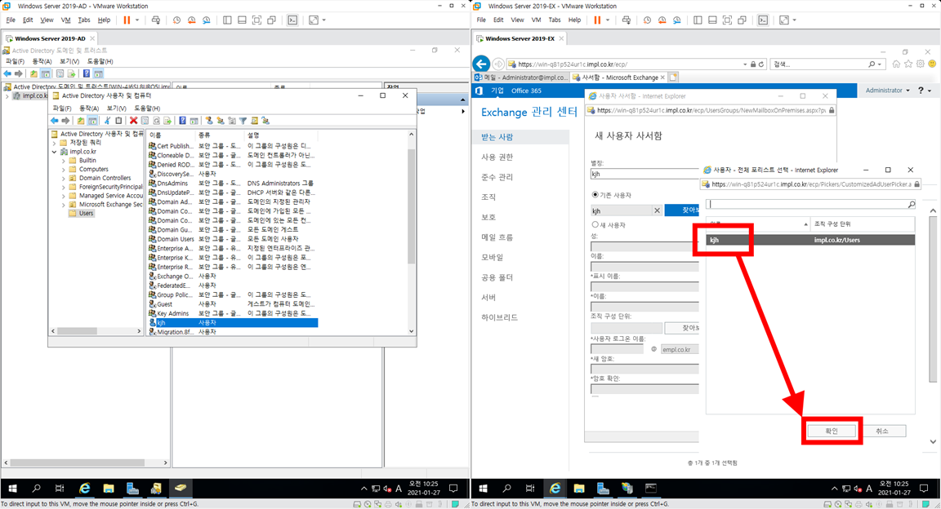Open the Office 365 link in the Exchange header
Viewport: 941px width, 509px height.
tap(526, 91)
